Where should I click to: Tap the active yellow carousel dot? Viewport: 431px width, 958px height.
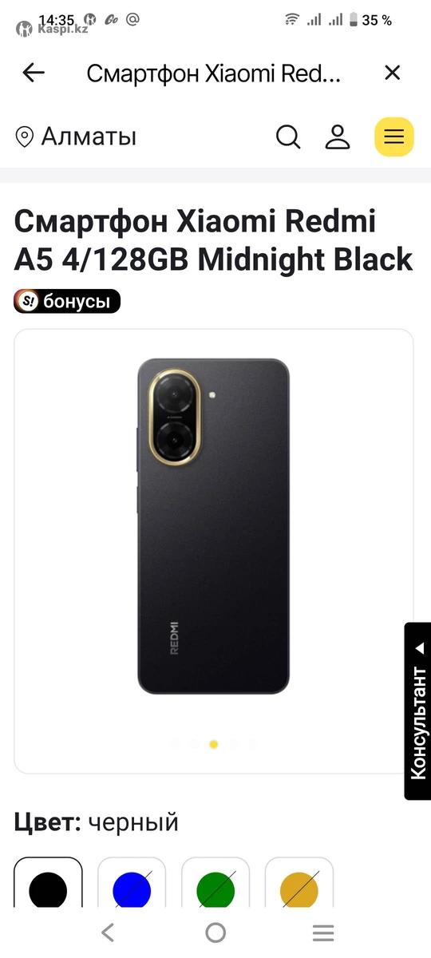pyautogui.click(x=214, y=744)
